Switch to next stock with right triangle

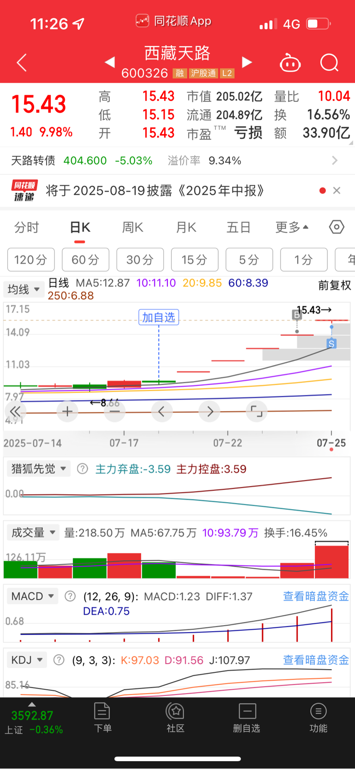coord(247,62)
